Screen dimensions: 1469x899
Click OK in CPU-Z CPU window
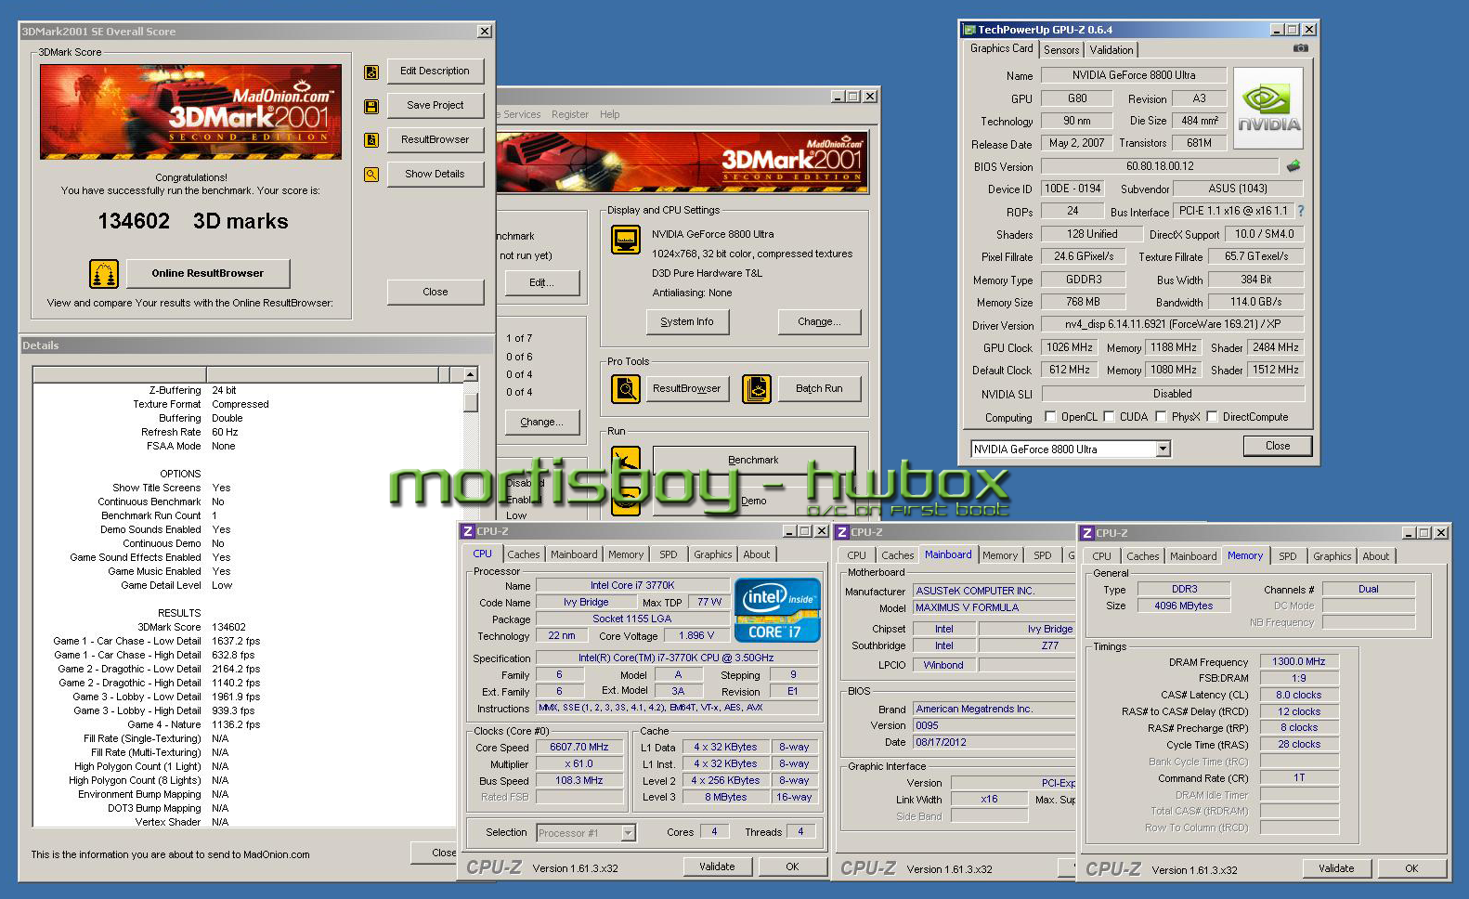792,866
